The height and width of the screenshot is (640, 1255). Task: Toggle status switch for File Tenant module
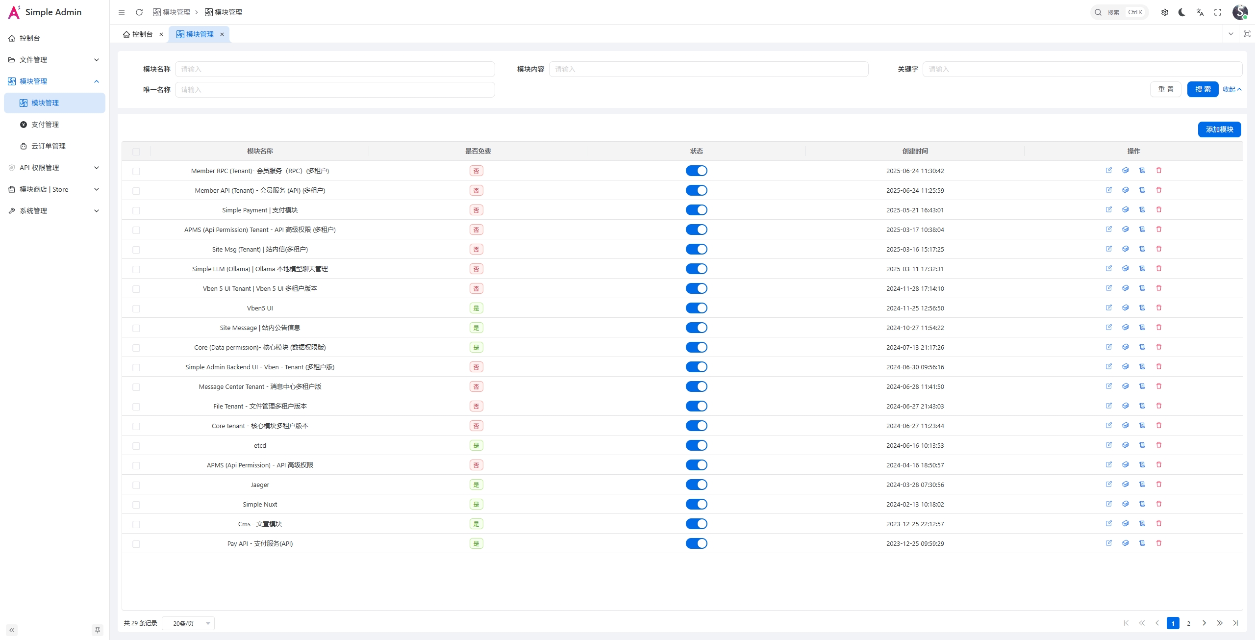tap(696, 406)
